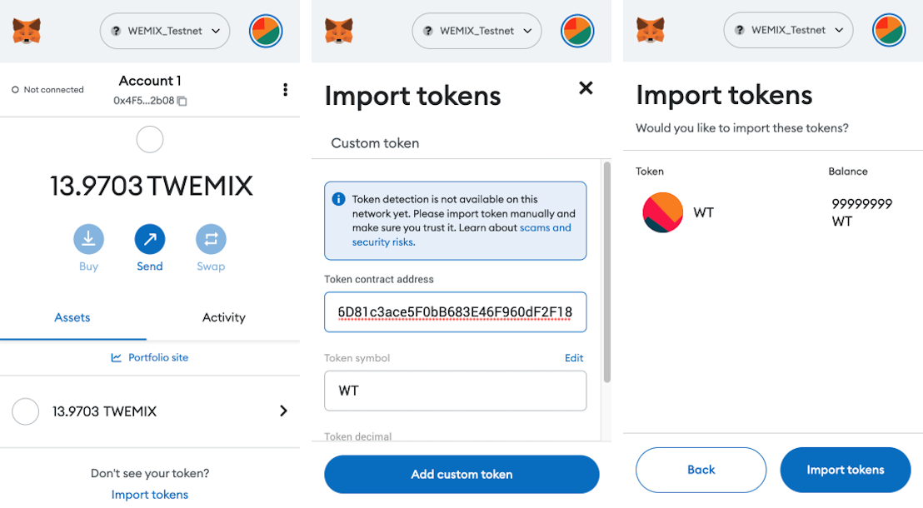Select the Custom token tab
The image size is (923, 508).
375,143
